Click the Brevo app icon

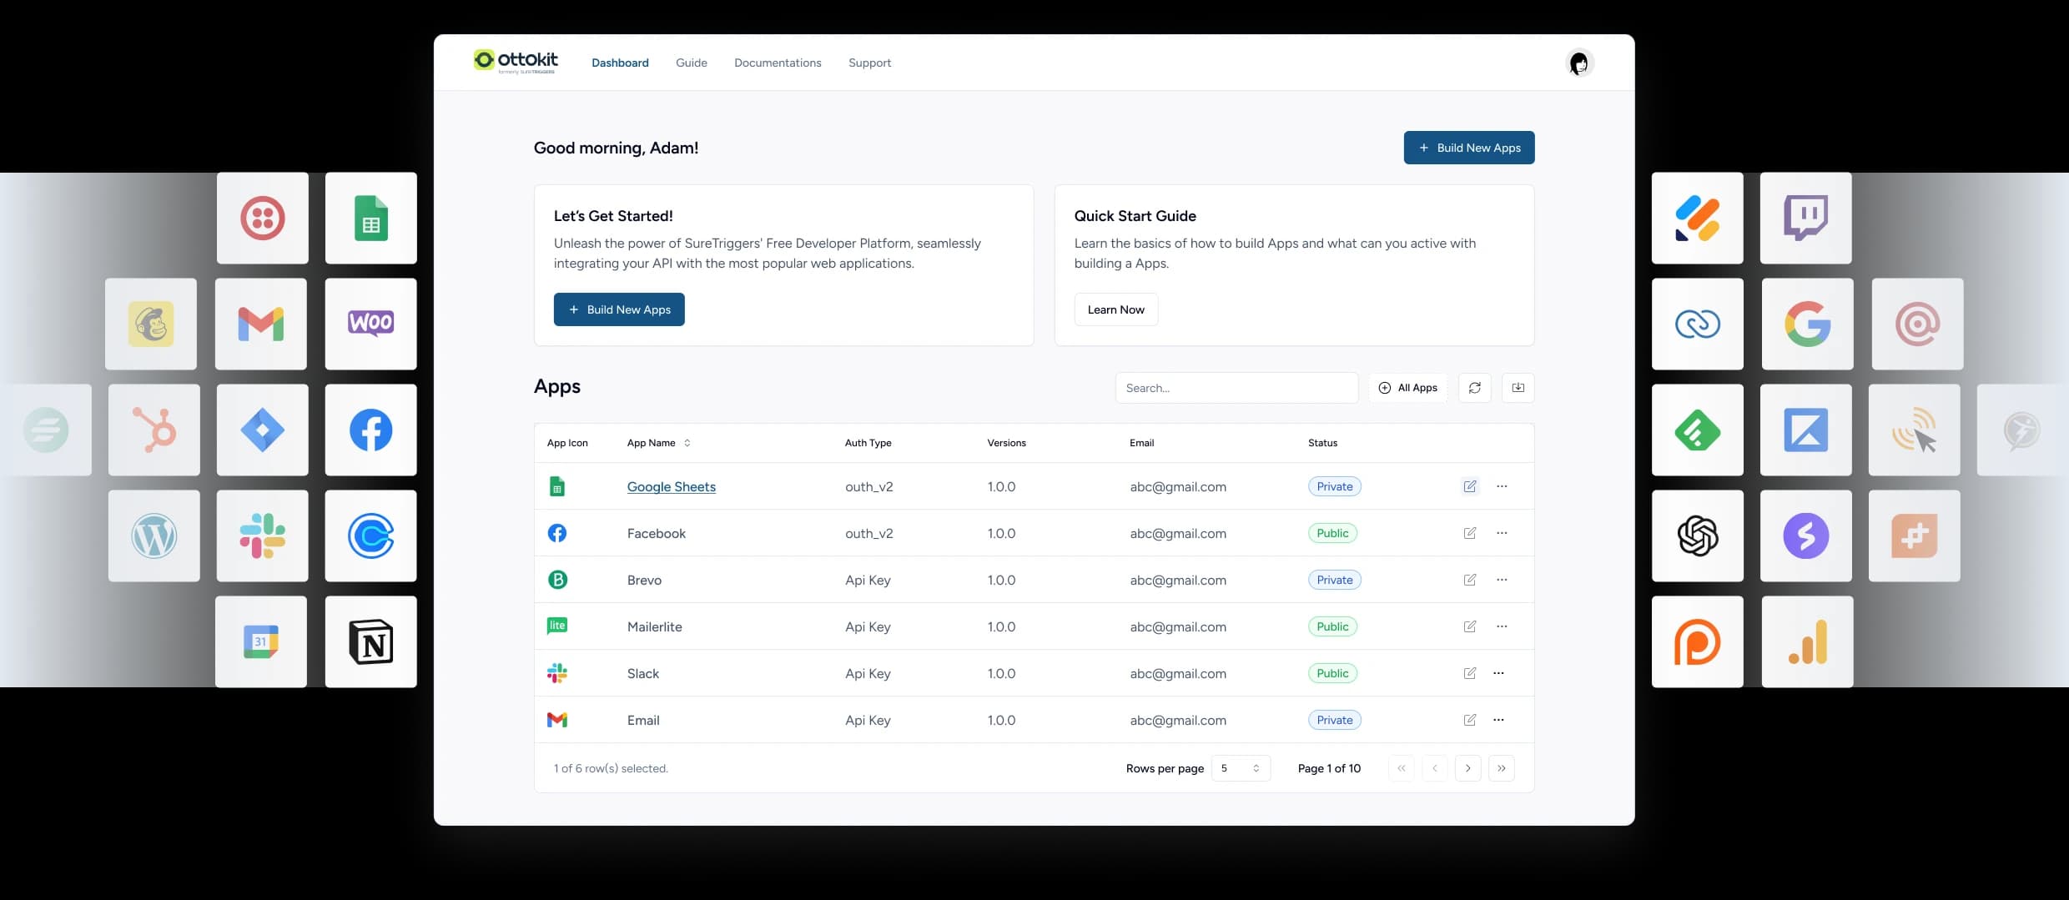coord(557,580)
